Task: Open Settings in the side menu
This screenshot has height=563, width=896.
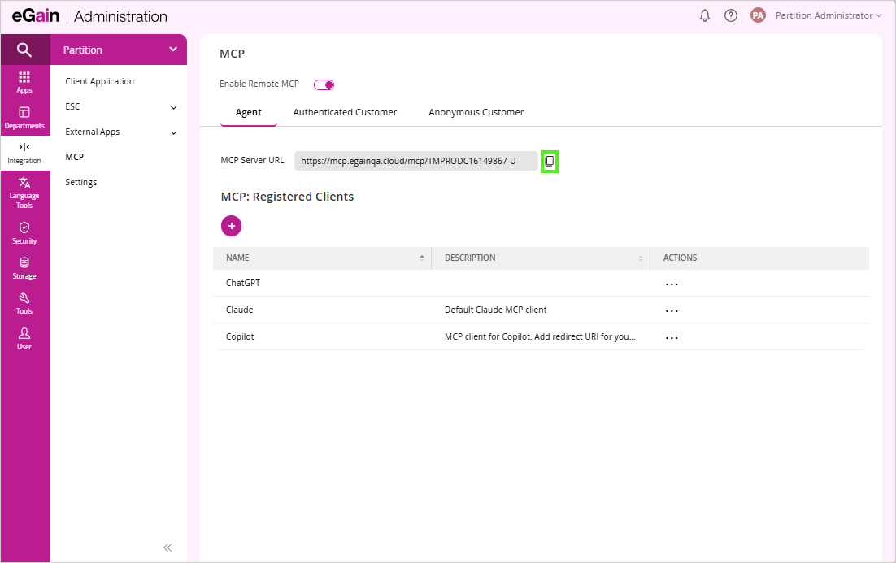Action: 80,182
